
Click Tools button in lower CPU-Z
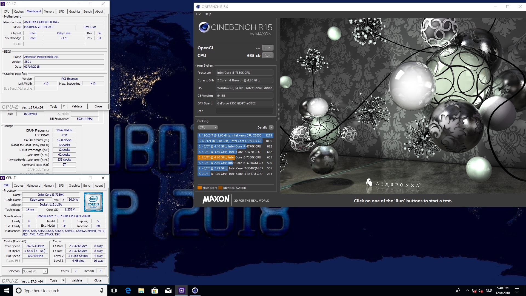pos(53,280)
